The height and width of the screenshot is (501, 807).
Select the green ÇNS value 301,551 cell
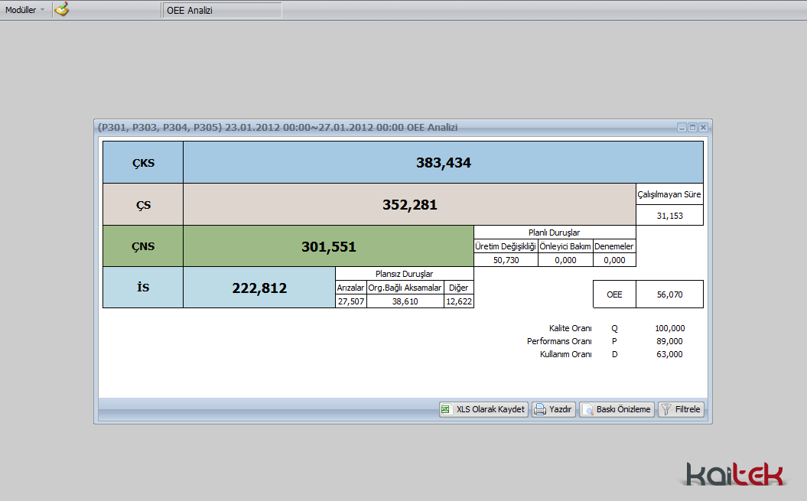pos(328,246)
